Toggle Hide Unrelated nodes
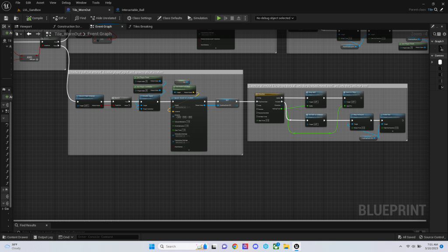This screenshot has height=252, width=448. (103, 18)
